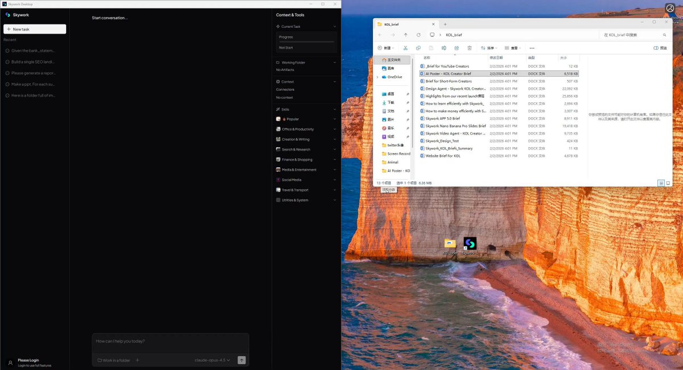This screenshot has width=683, height=370.
Task: Open the 新建 (New) dropdown in Explorer
Action: pos(386,48)
